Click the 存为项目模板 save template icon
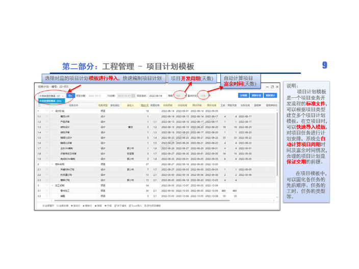Image resolution: width=359 pixels, height=269 pixels. pos(146,206)
